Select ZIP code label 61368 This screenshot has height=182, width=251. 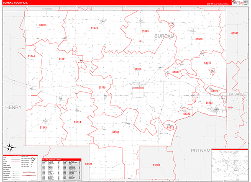coord(115,132)
